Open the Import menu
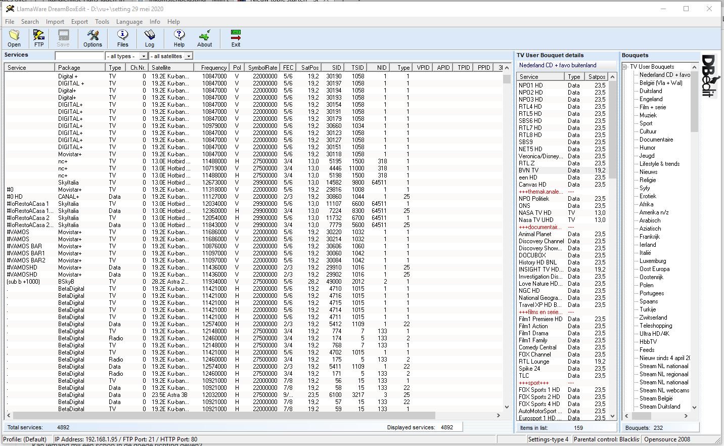724x446 pixels. point(55,22)
